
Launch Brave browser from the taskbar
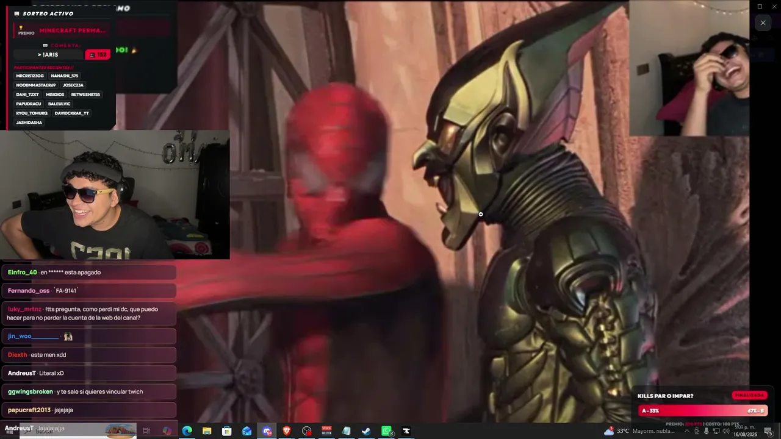(287, 431)
